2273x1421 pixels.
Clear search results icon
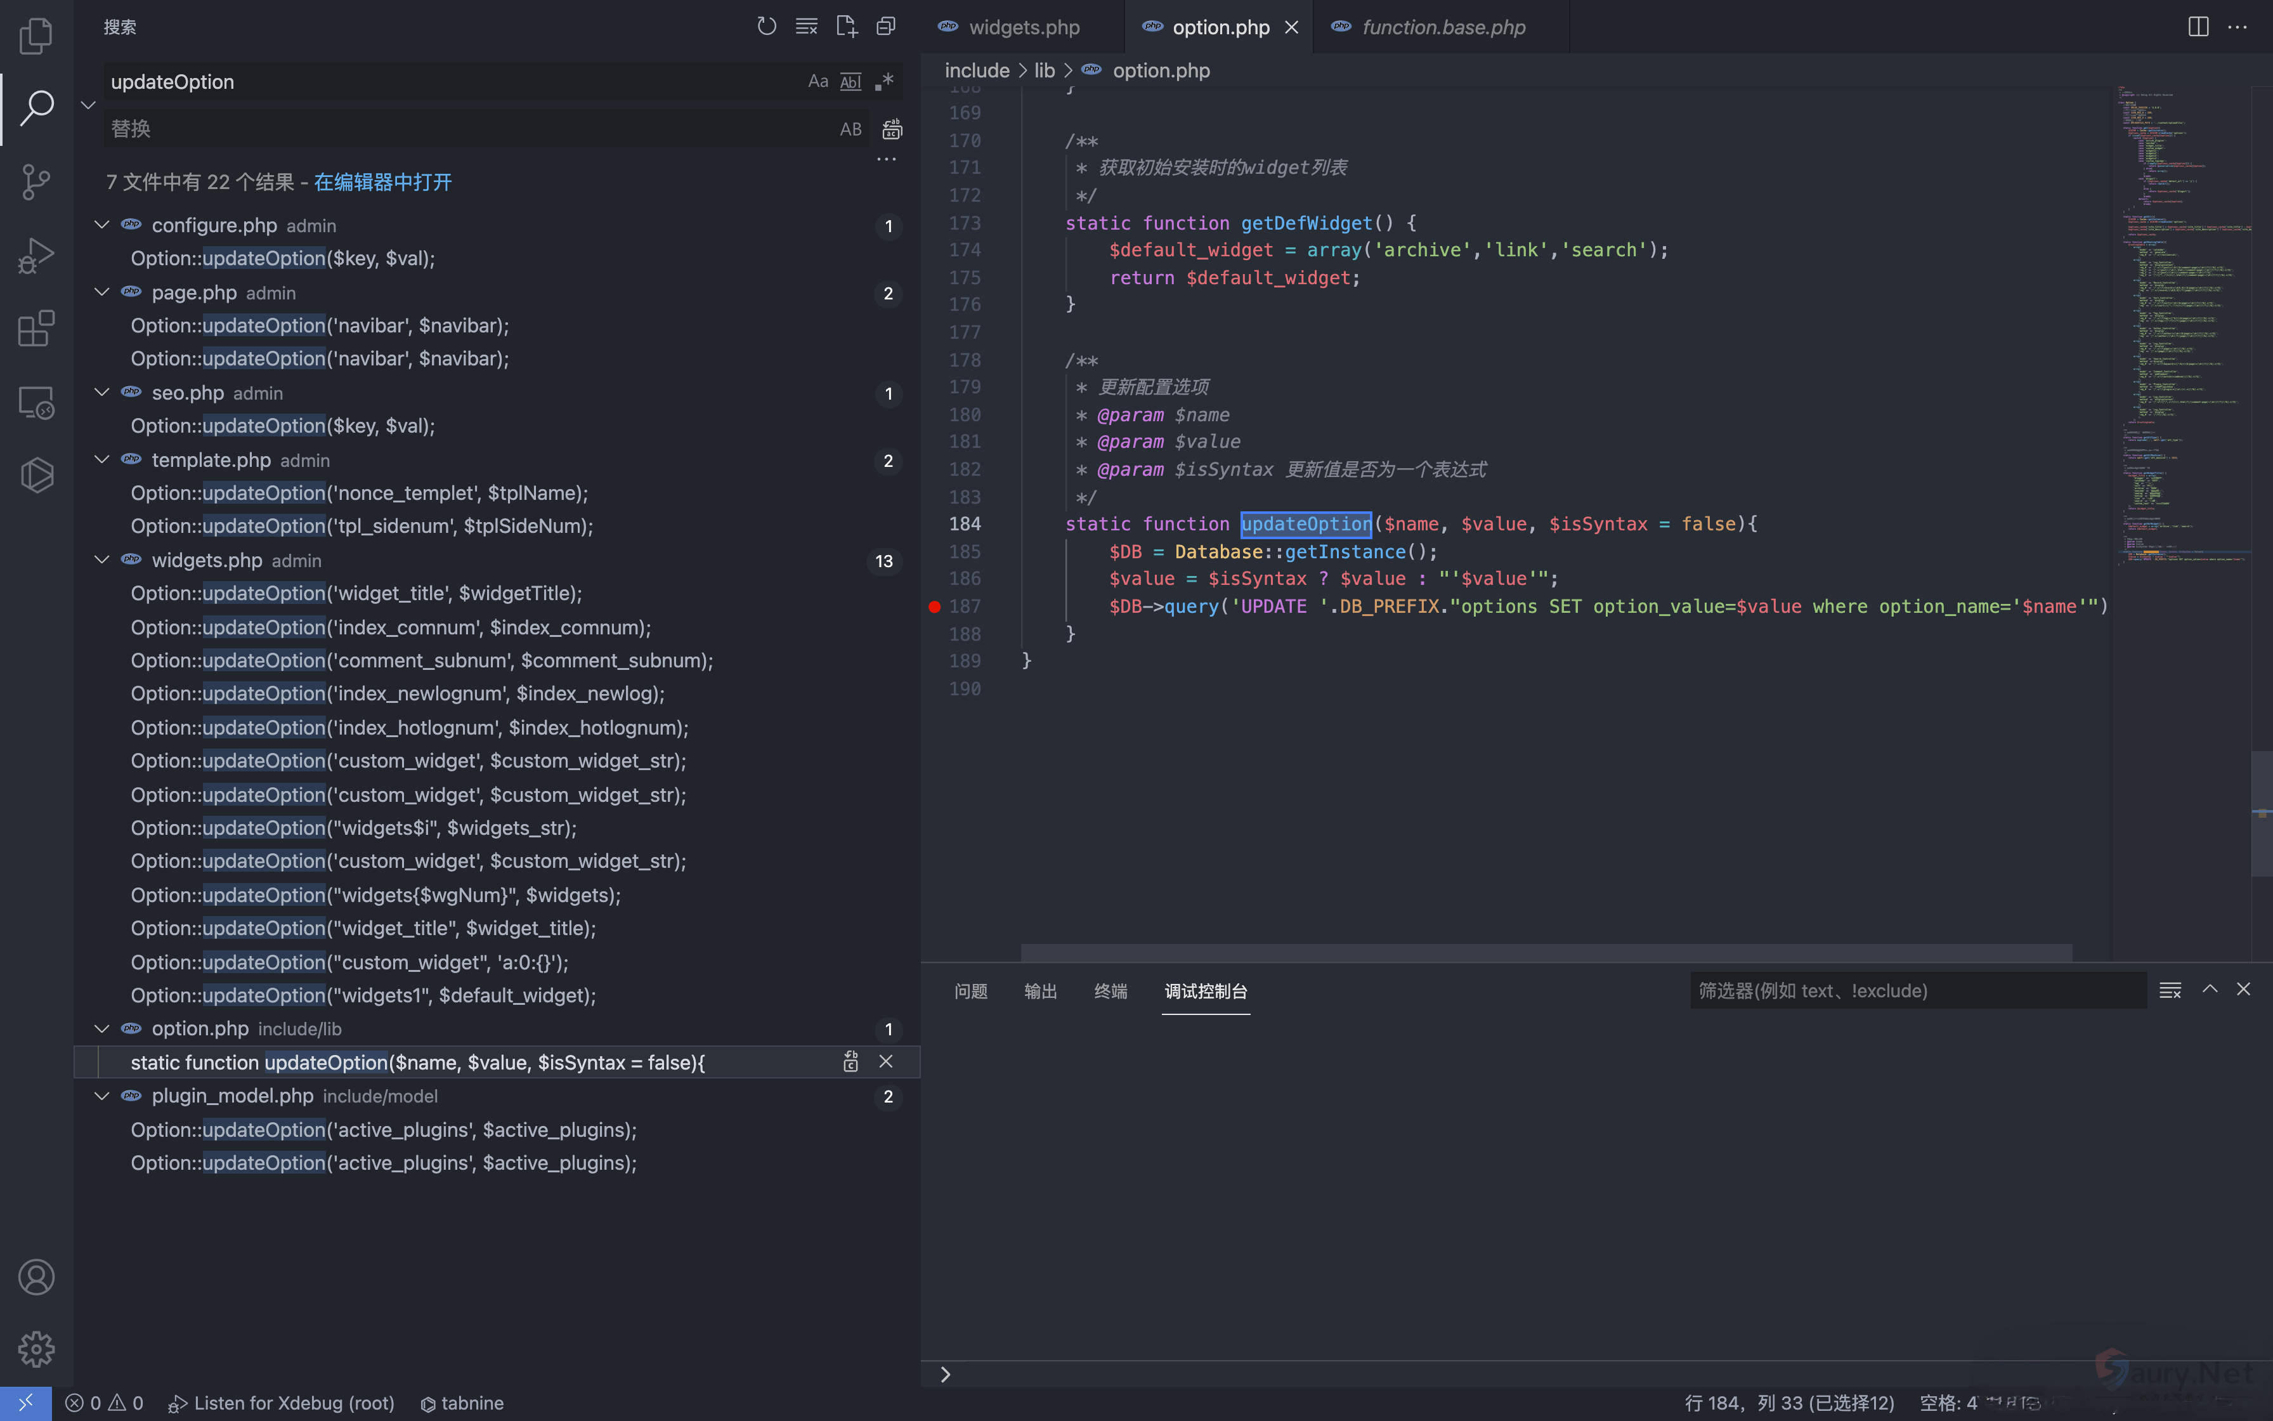806,26
